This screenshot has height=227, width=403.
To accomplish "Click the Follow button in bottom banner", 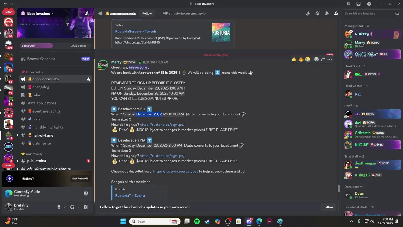I will pos(328,207).
